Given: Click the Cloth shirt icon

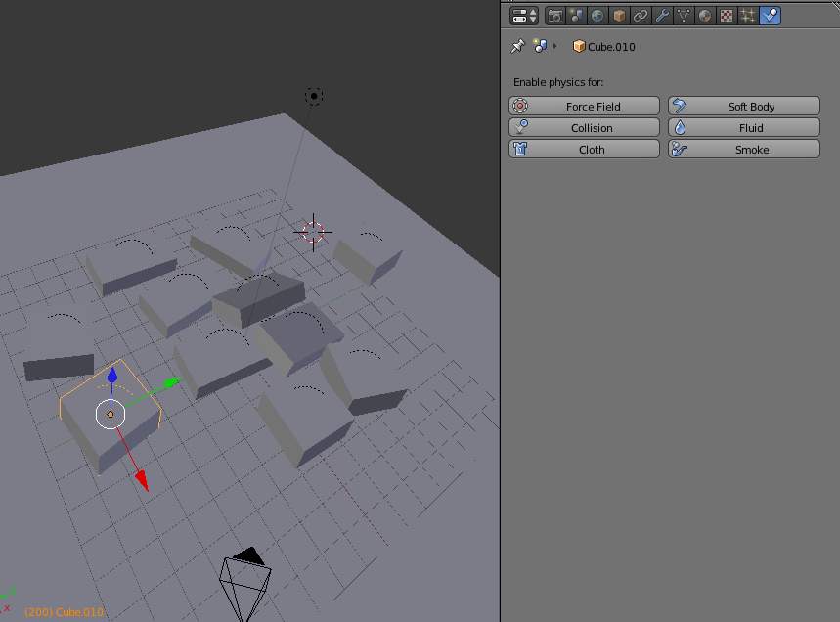Looking at the screenshot, I should click(520, 149).
